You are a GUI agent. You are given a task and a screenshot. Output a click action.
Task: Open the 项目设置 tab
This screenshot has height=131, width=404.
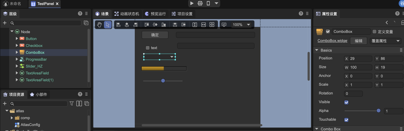tap(182, 14)
